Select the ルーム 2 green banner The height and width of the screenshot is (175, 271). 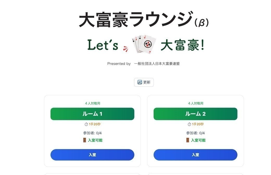click(196, 114)
